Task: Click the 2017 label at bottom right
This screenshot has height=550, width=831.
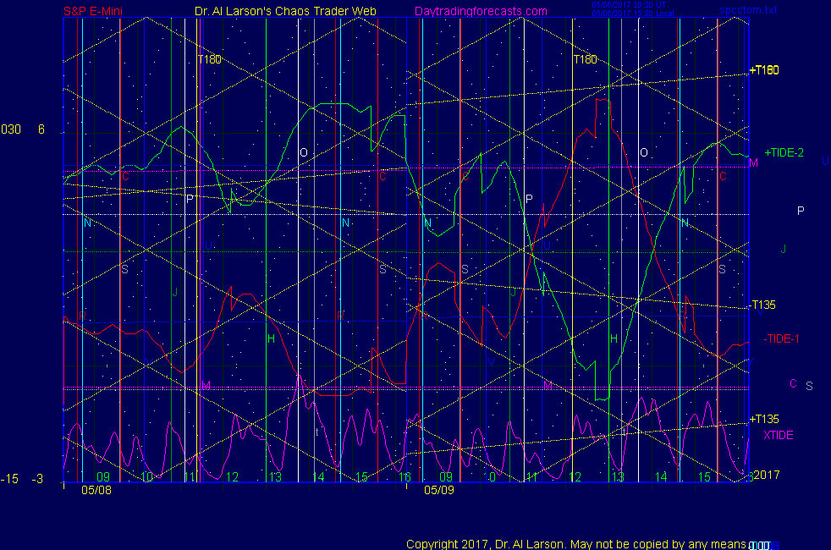Action: (765, 475)
